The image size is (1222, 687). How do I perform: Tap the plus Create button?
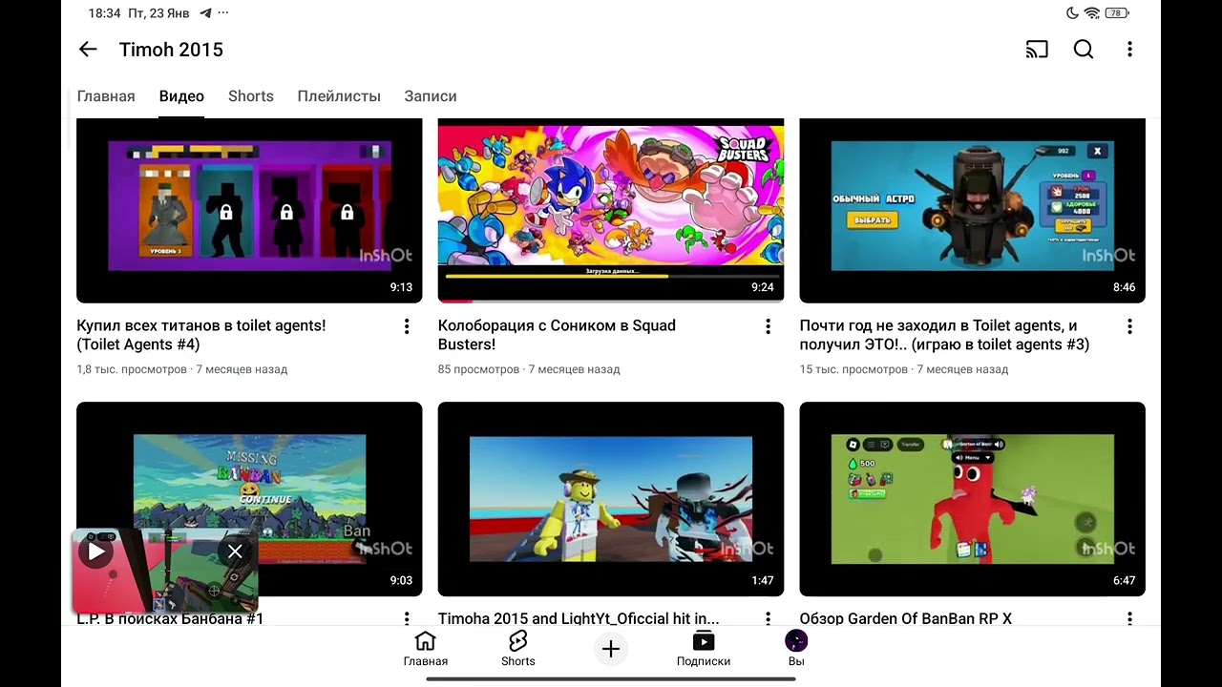pyautogui.click(x=611, y=650)
